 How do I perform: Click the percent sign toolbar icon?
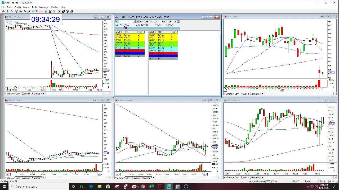point(25,11)
